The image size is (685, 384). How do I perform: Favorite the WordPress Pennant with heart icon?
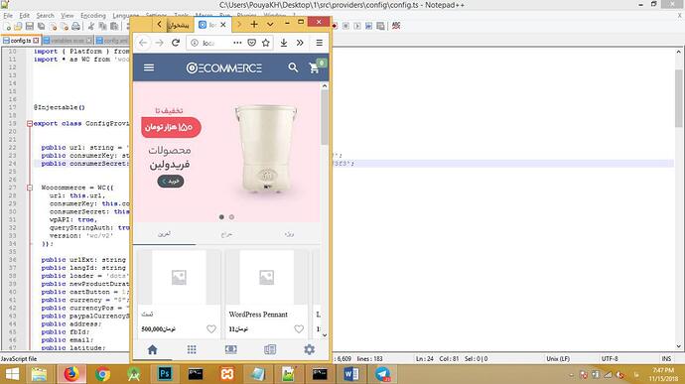tap(299, 329)
